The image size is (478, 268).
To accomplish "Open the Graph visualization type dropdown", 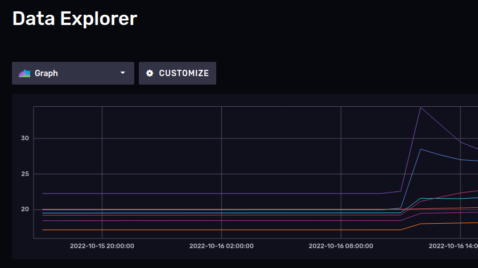I will [73, 73].
